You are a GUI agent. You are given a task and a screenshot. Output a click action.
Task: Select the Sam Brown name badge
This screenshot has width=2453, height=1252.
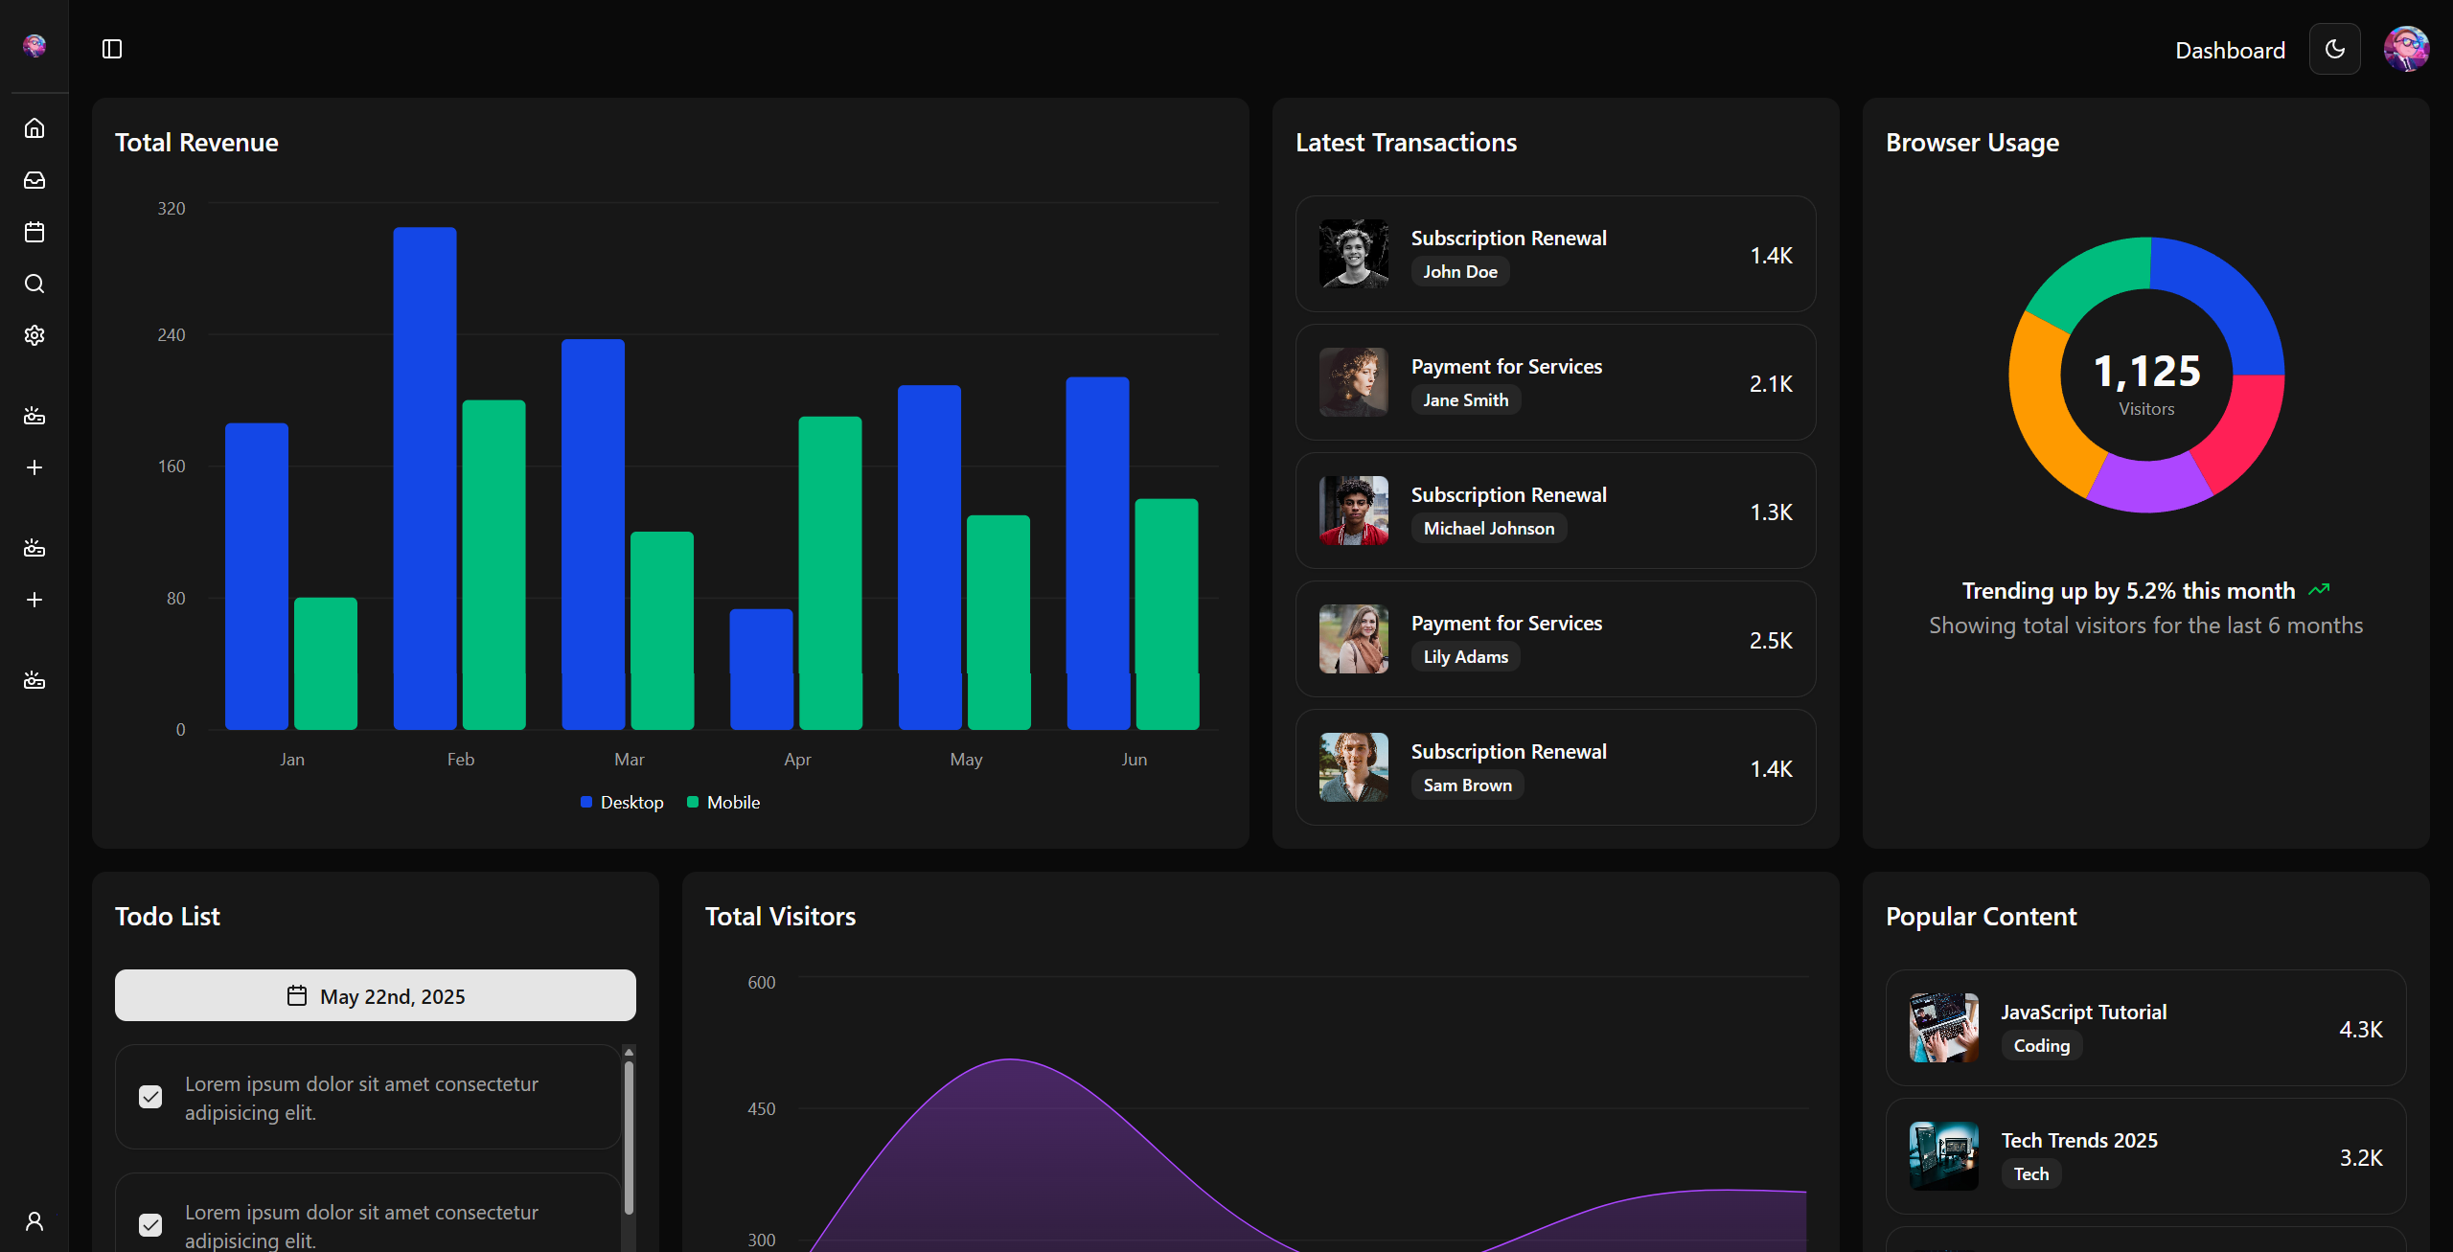tap(1468, 785)
